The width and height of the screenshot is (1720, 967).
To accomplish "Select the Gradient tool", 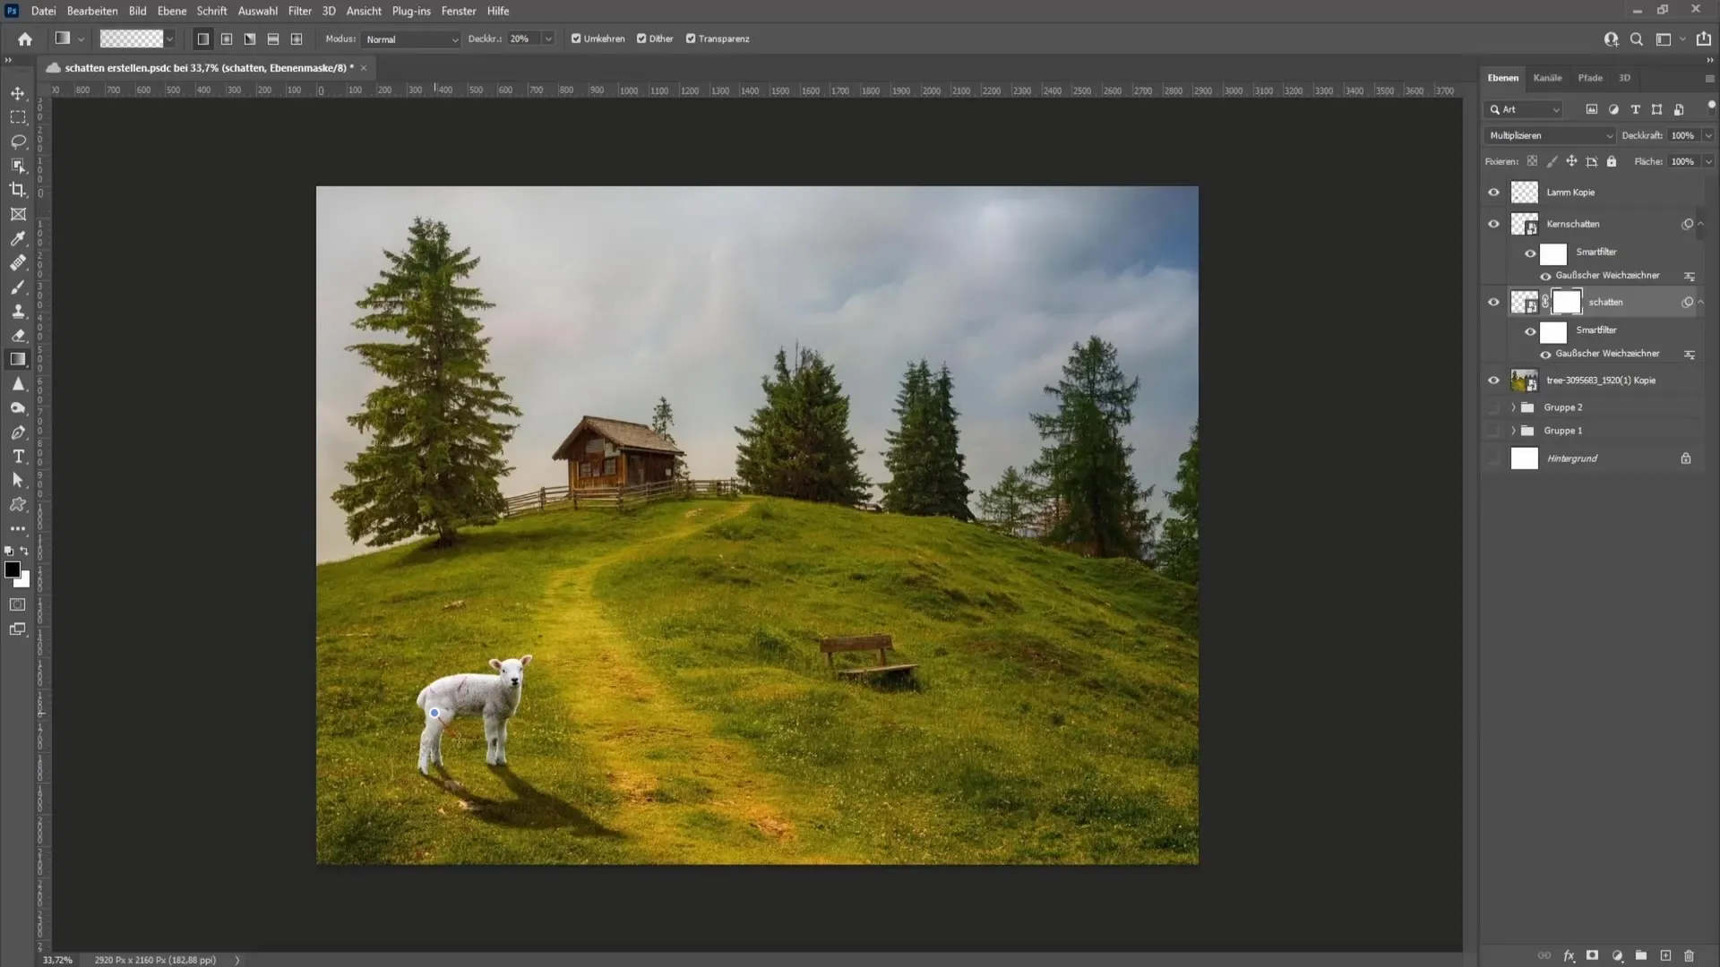I will pyautogui.click(x=16, y=359).
